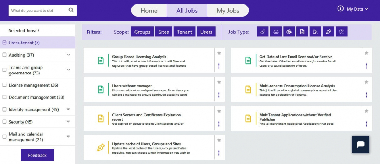This screenshot has height=164, width=380.
Task: Expand the Identity management category arrow
Action: point(68,109)
